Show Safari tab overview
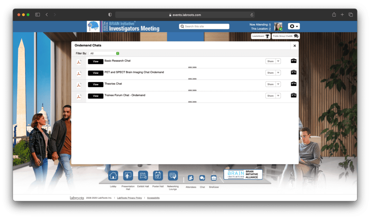The image size is (370, 218). click(x=350, y=15)
